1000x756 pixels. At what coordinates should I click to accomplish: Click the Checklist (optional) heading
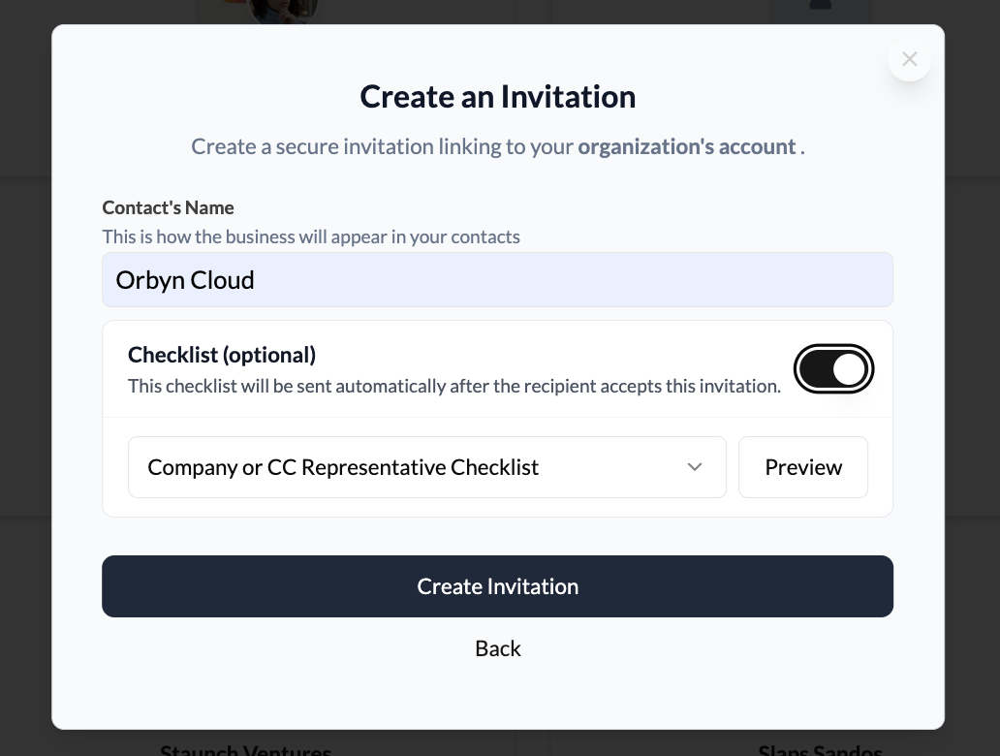[221, 355]
